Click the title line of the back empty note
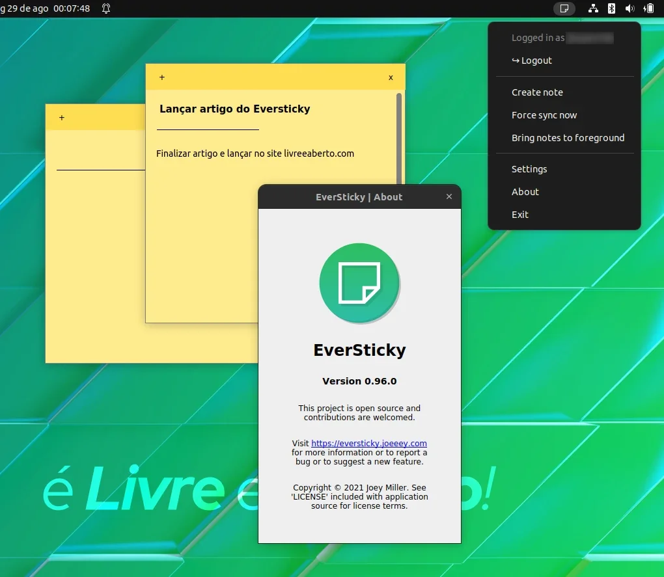Screen dimensions: 664x577 click(x=101, y=170)
